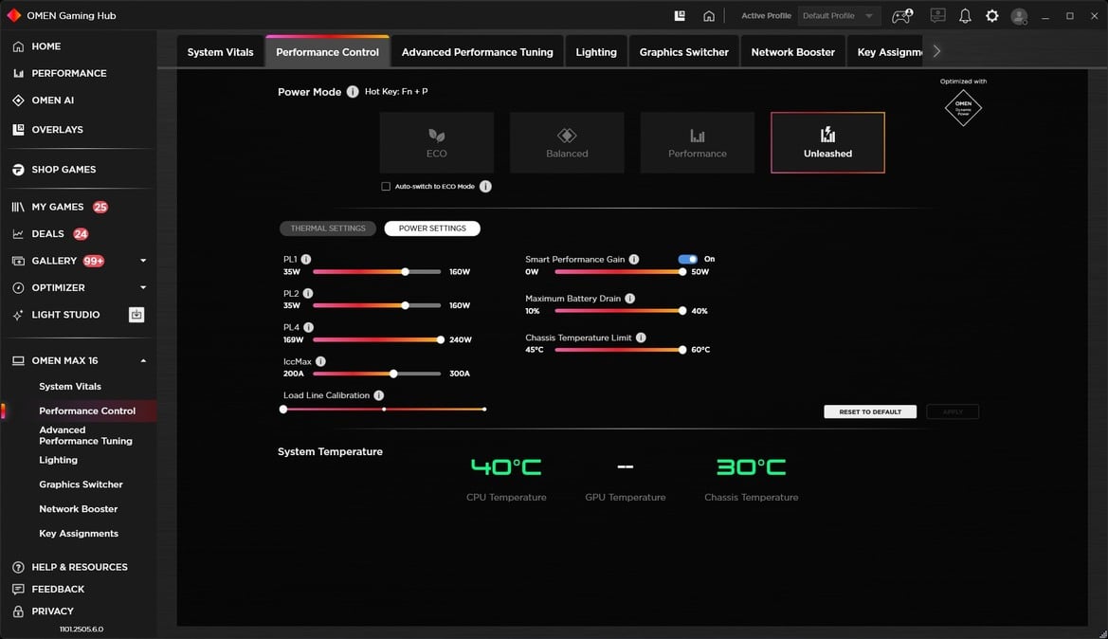Show Load Line Calibration info tooltip
This screenshot has width=1108, height=639.
pos(379,395)
